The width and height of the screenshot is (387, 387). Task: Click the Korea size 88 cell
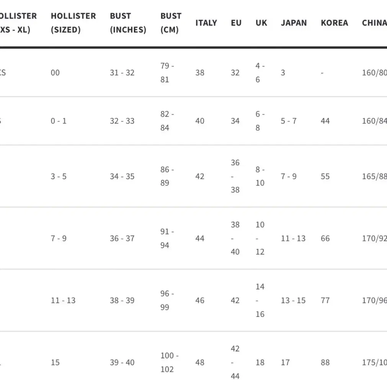325,363
